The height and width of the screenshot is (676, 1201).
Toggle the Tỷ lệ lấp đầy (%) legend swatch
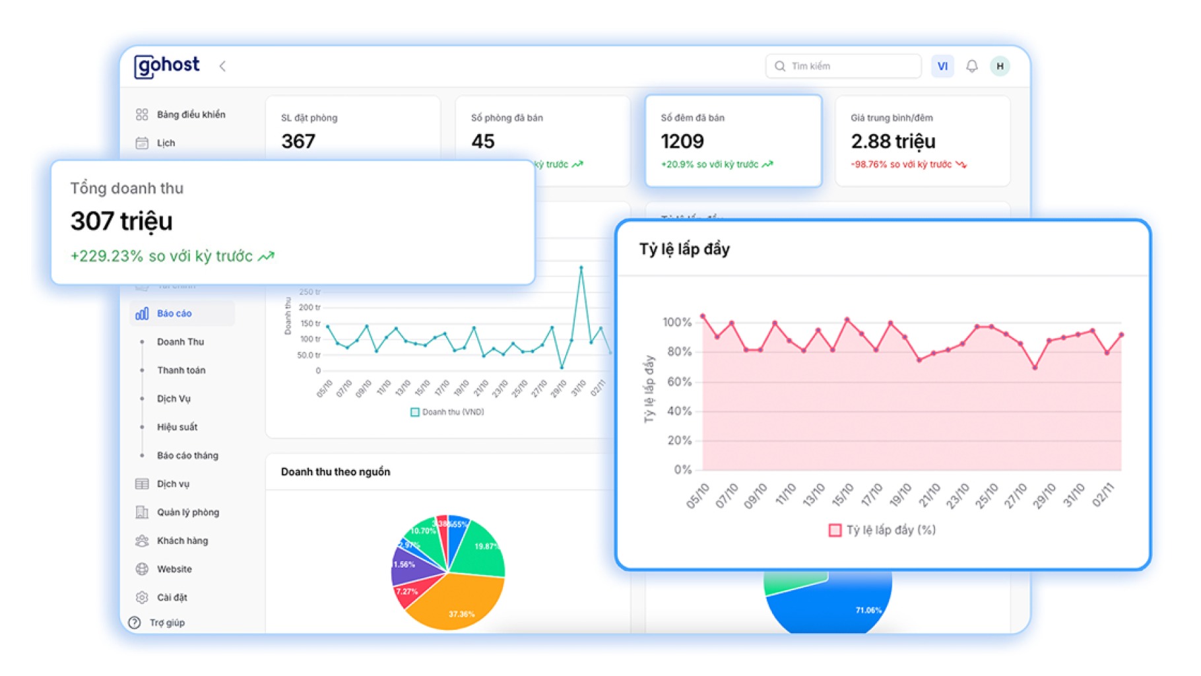[835, 530]
